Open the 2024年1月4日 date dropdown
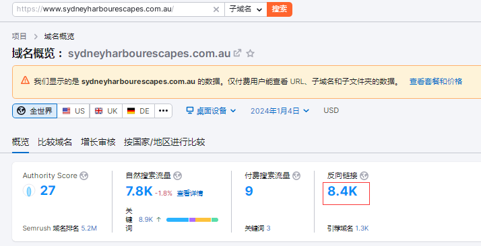Viewport: 481px width, 246px height. pyautogui.click(x=280, y=111)
